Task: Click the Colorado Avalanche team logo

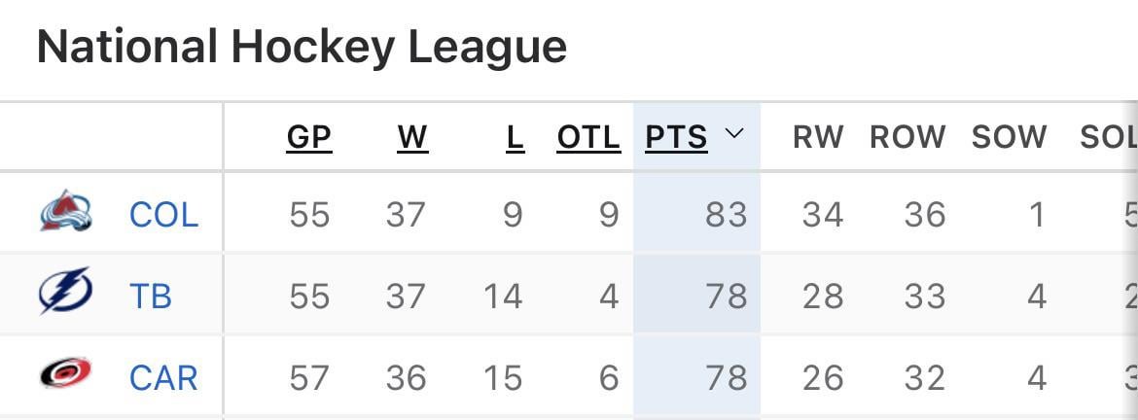Action: tap(66, 212)
